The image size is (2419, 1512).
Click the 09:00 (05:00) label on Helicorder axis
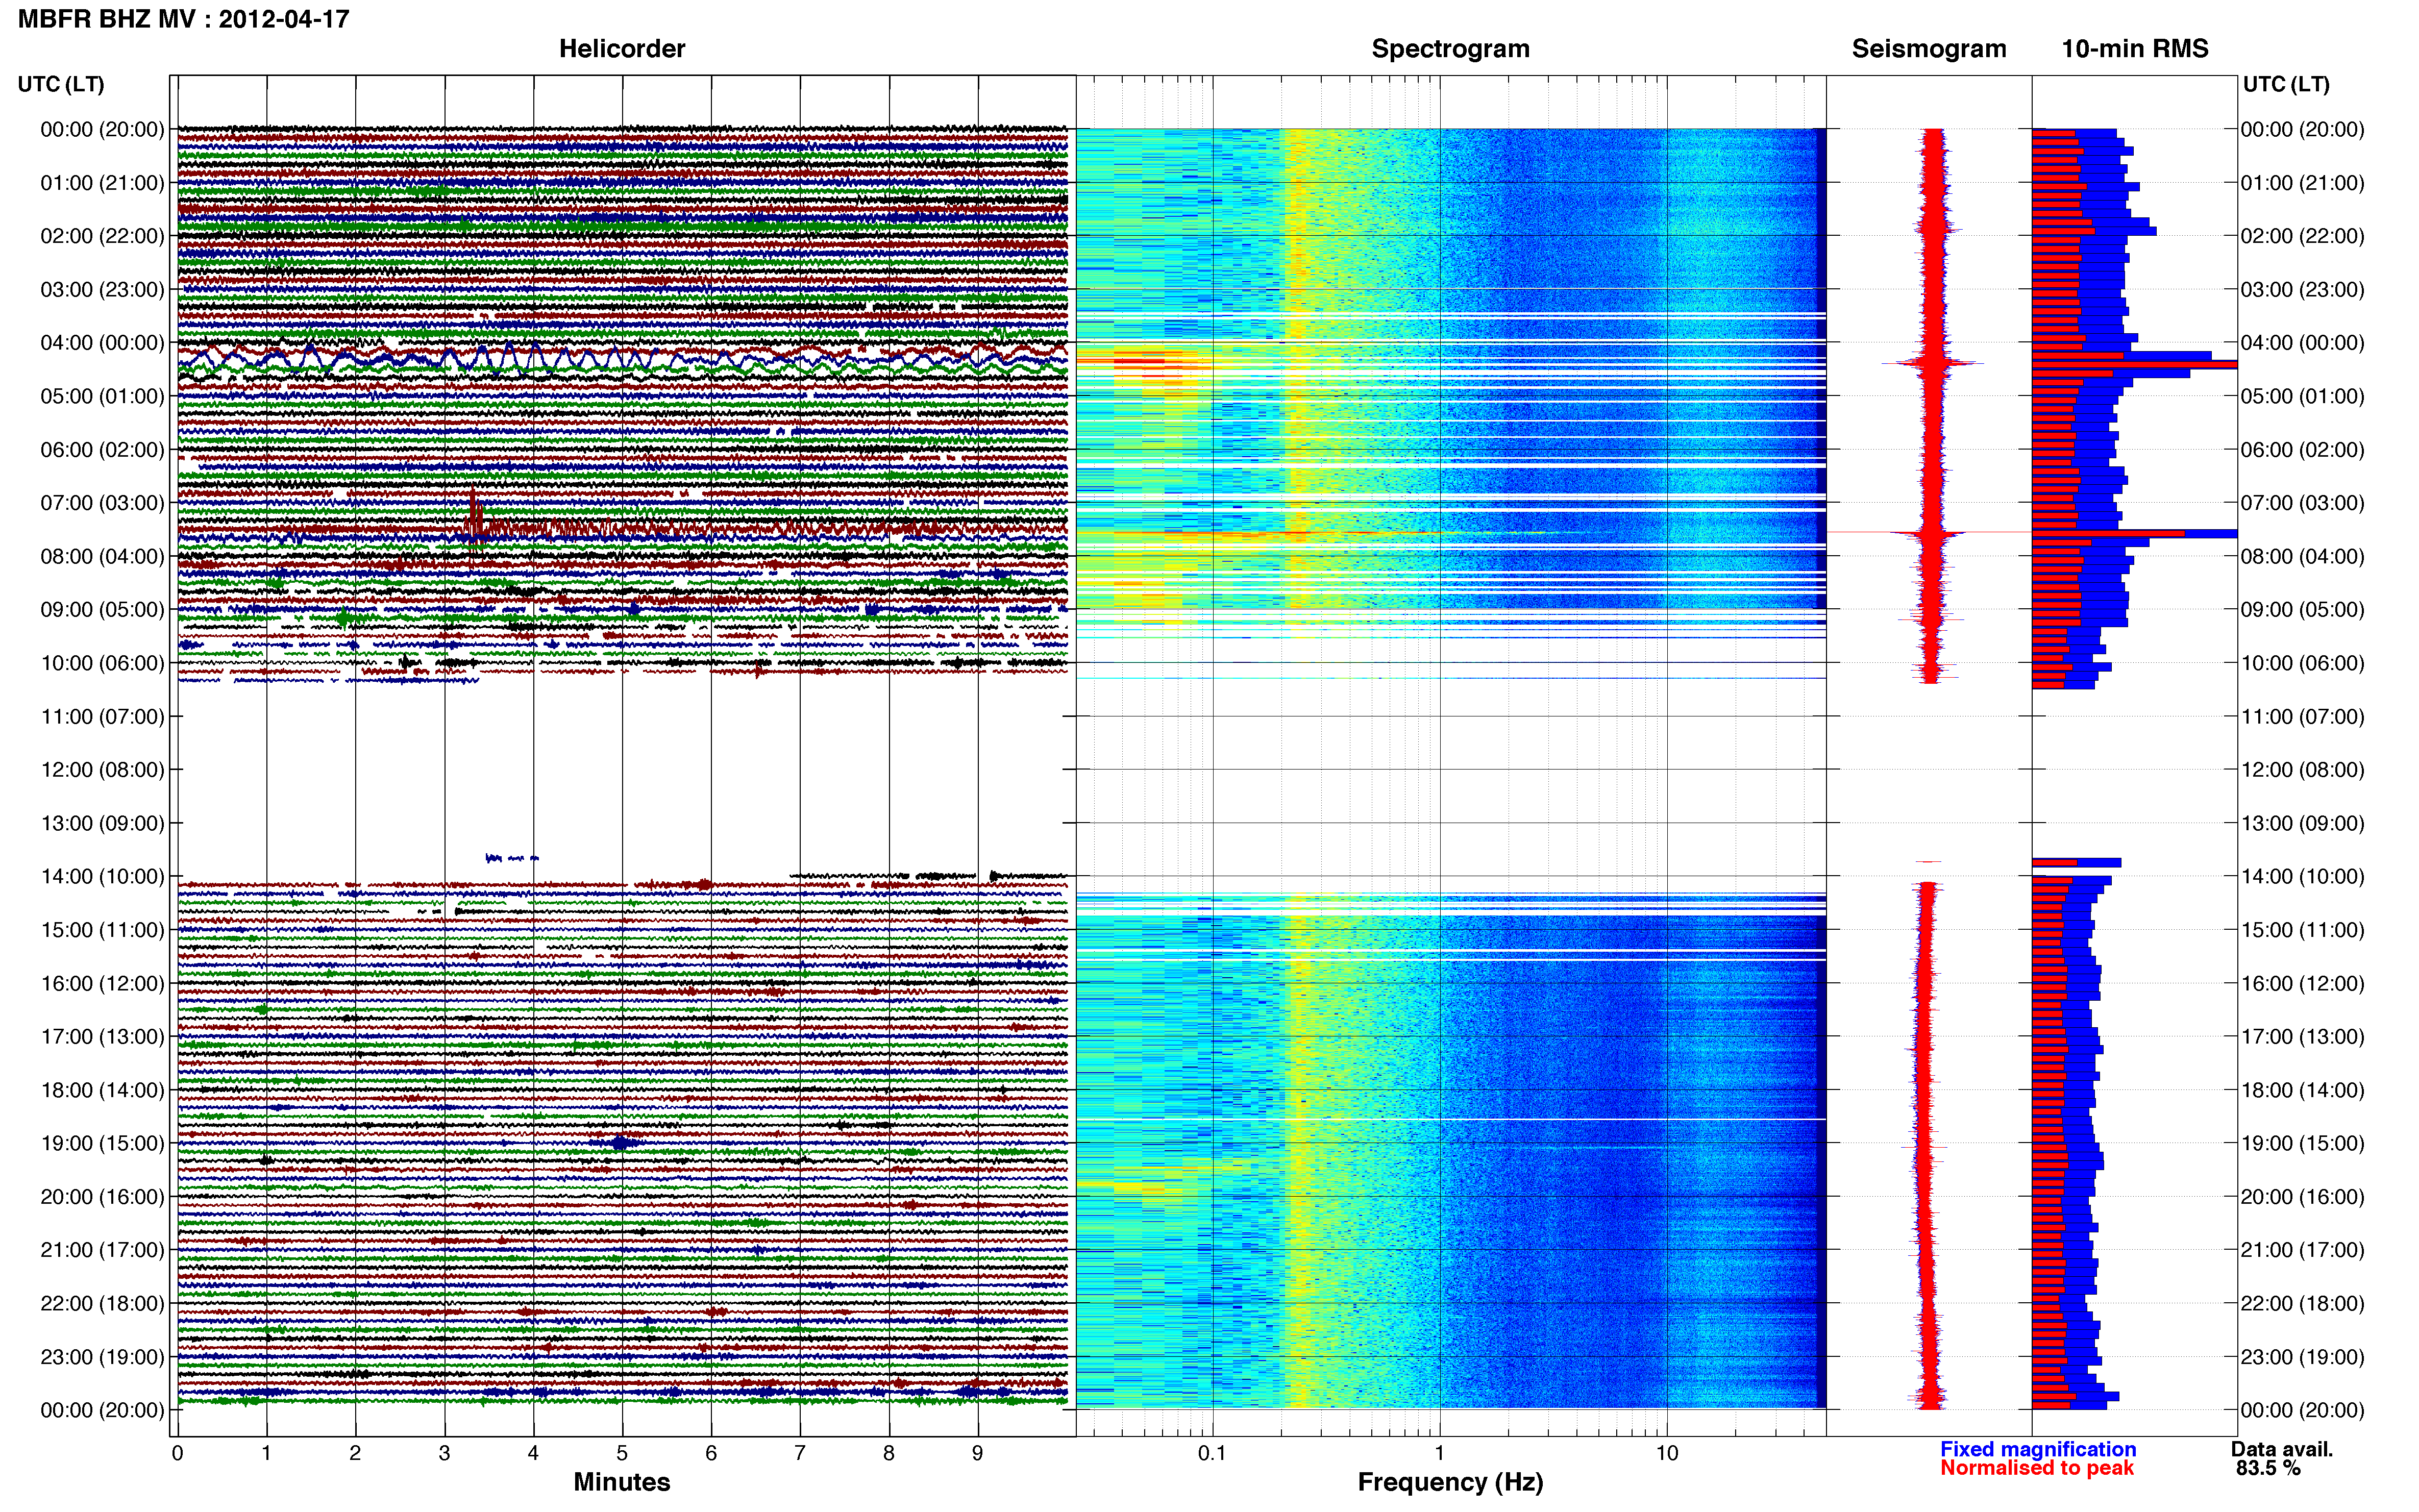(x=102, y=610)
